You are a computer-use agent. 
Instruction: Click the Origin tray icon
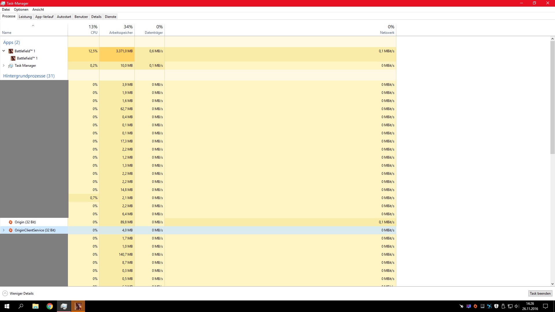[475, 306]
